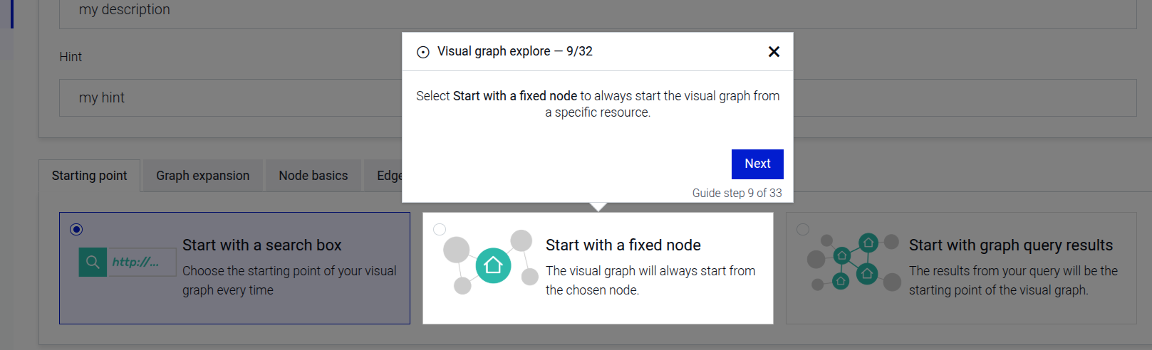Screen dimensions: 1152x350
Task: Click the 'Start with graph query results' heading
Action: pos(1010,245)
